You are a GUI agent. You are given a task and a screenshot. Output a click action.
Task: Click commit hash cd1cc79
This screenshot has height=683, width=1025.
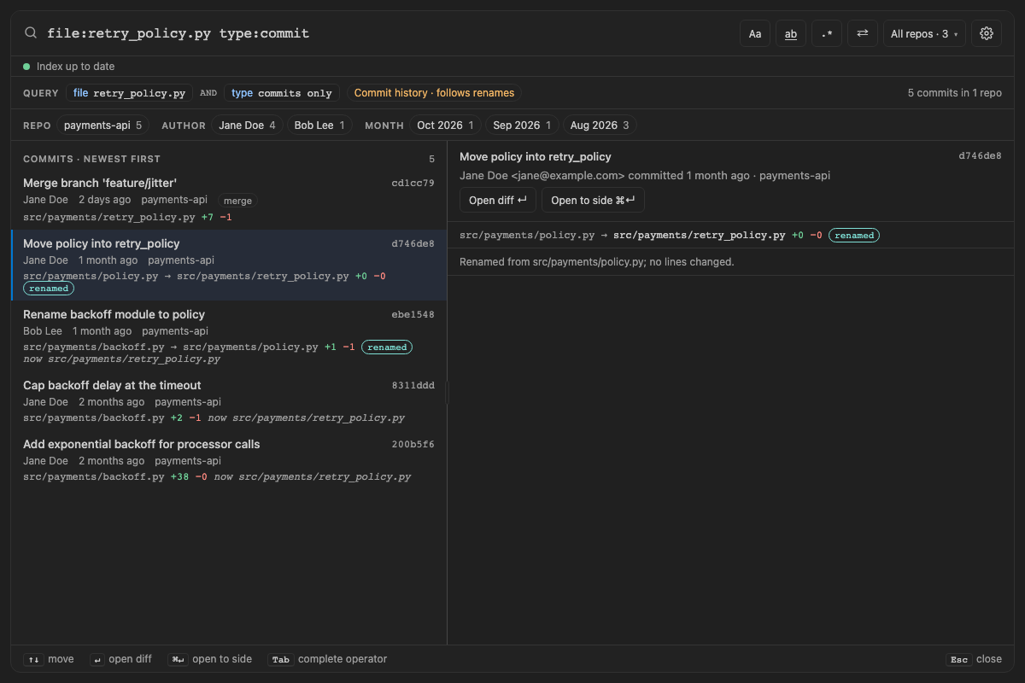(x=413, y=184)
